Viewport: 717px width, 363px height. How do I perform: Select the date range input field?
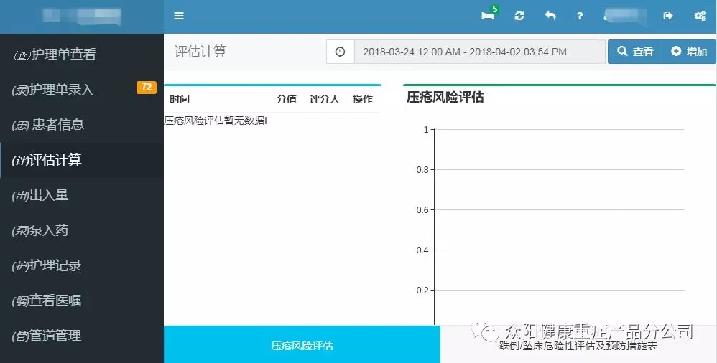(479, 52)
